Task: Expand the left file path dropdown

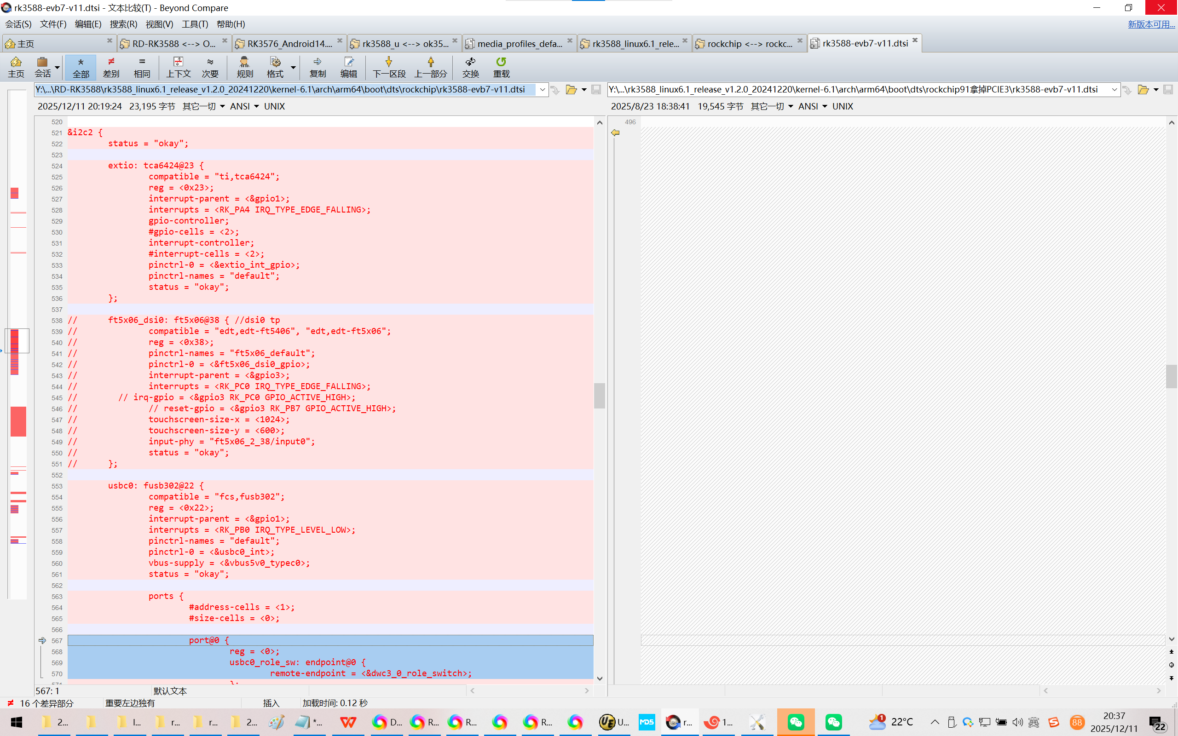Action: pos(542,90)
